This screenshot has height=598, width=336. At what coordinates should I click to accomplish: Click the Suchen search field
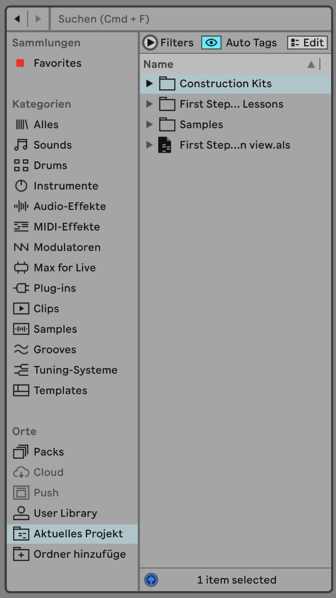click(x=190, y=19)
